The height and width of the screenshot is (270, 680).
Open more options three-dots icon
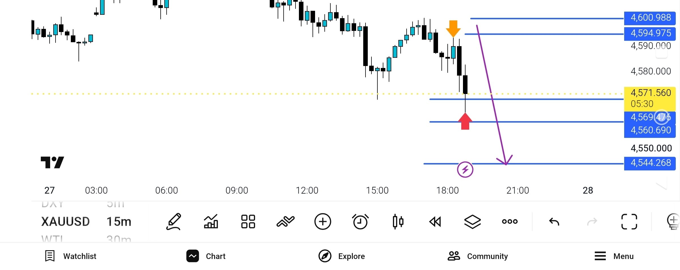(x=510, y=221)
